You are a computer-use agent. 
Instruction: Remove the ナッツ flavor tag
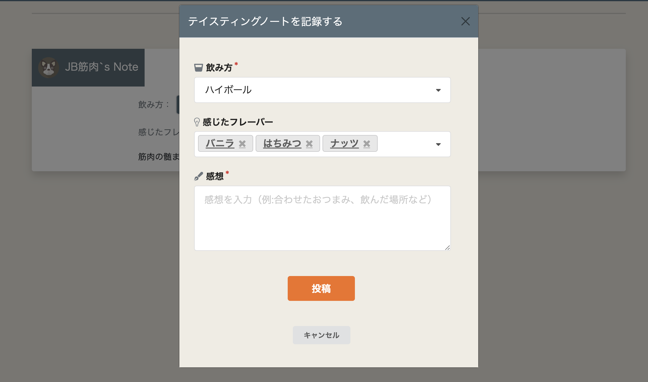(x=367, y=144)
